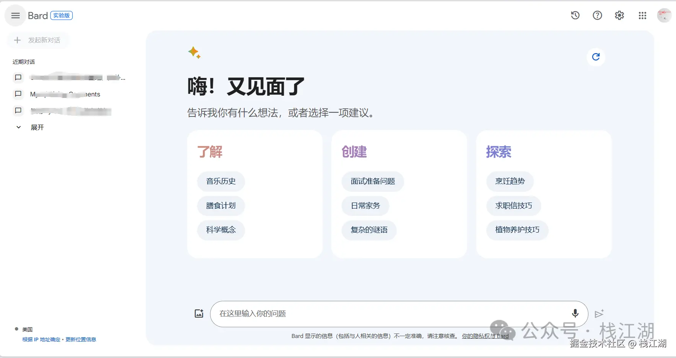Screen dimensions: 676x358
Task: Open the 你的隐私权与 Bard link
Action: pos(485,336)
